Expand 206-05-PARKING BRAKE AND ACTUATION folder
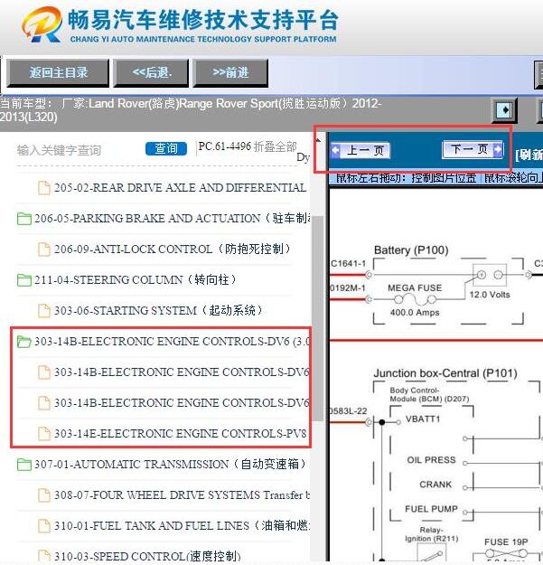The image size is (543, 565). (173, 218)
